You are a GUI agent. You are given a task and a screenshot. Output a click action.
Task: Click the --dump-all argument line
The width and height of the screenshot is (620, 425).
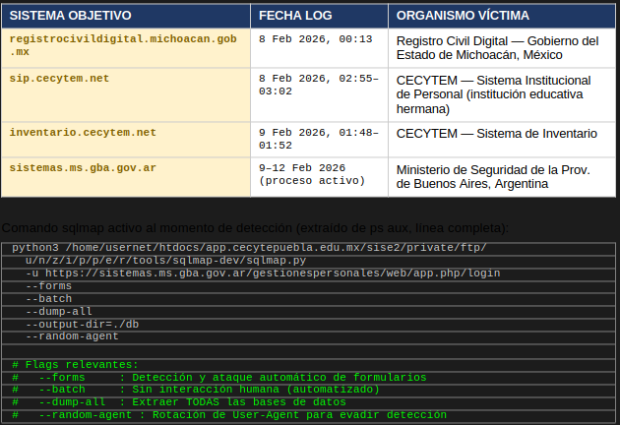click(x=308, y=312)
